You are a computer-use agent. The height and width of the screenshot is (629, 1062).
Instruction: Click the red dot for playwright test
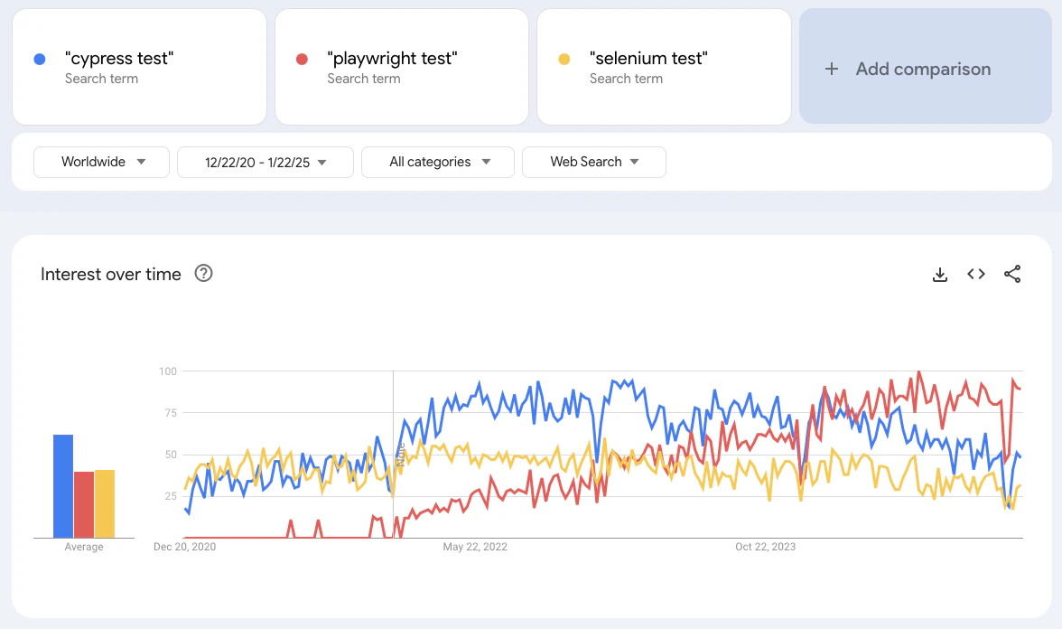(x=302, y=59)
